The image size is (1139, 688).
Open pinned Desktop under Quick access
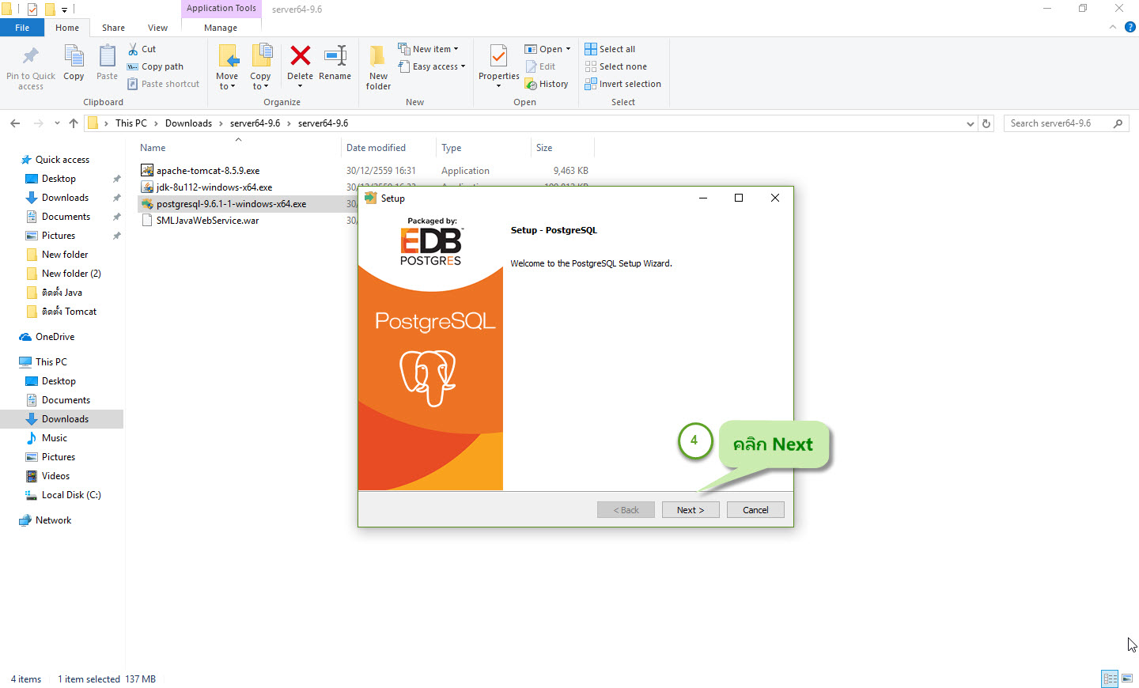pyautogui.click(x=59, y=179)
